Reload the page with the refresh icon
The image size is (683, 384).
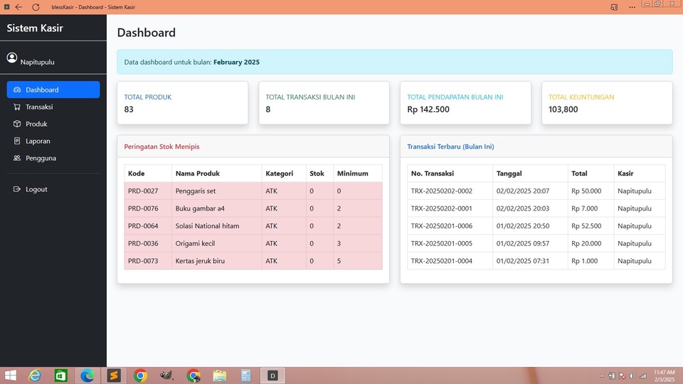(36, 6)
